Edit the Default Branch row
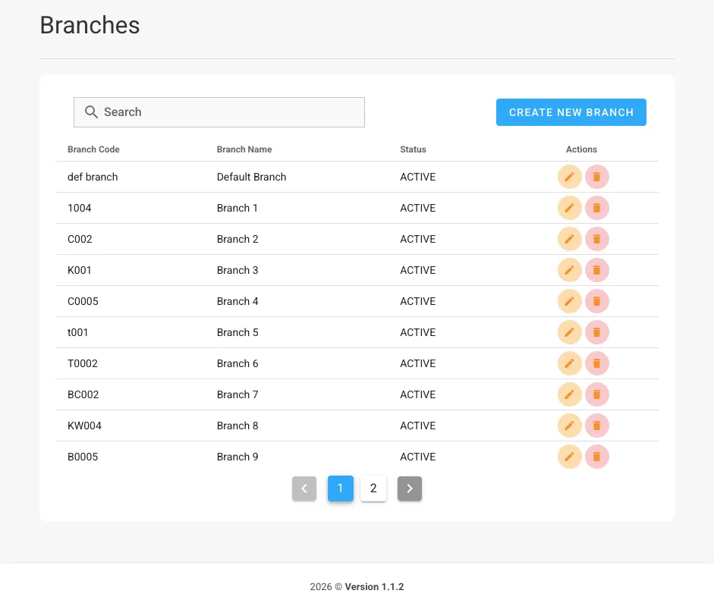The height and width of the screenshot is (603, 714). [x=569, y=177]
